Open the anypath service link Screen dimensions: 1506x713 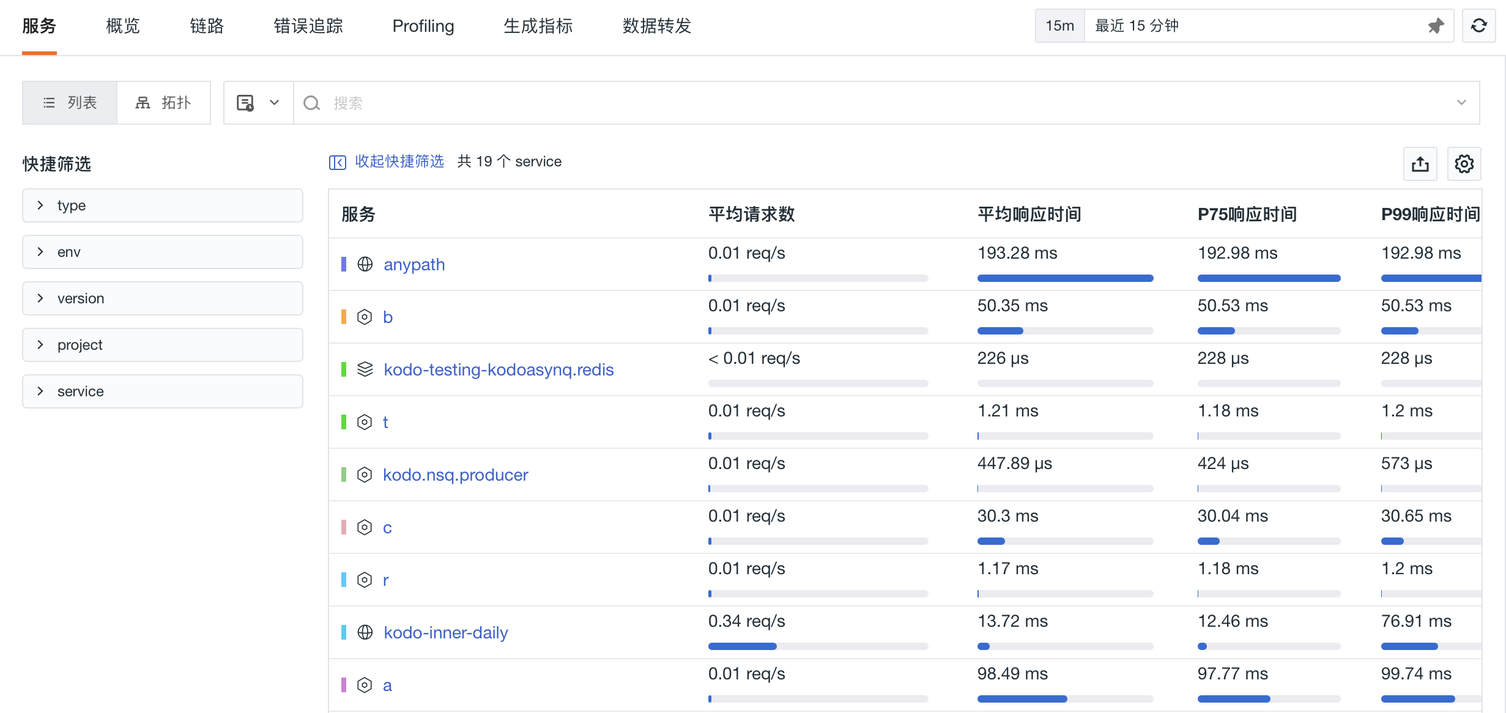[414, 264]
